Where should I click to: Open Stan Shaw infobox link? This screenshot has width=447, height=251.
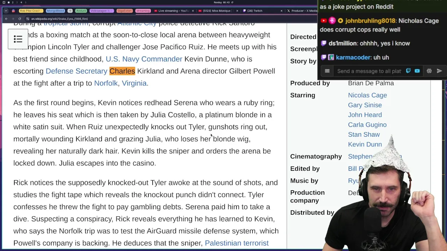coord(364,134)
